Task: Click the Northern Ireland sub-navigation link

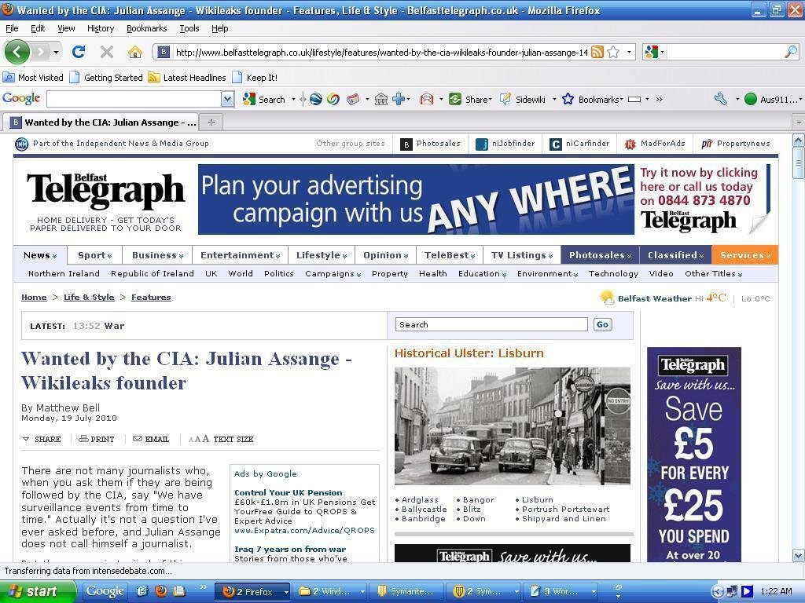Action: [64, 274]
